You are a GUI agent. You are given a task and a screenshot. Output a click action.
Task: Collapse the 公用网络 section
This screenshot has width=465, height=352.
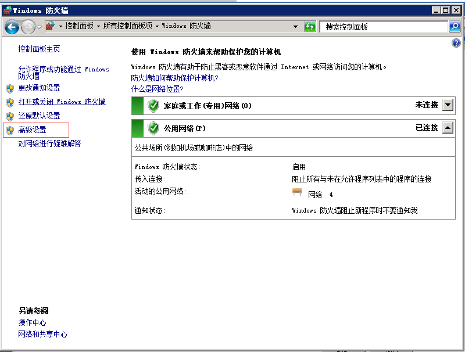[448, 128]
